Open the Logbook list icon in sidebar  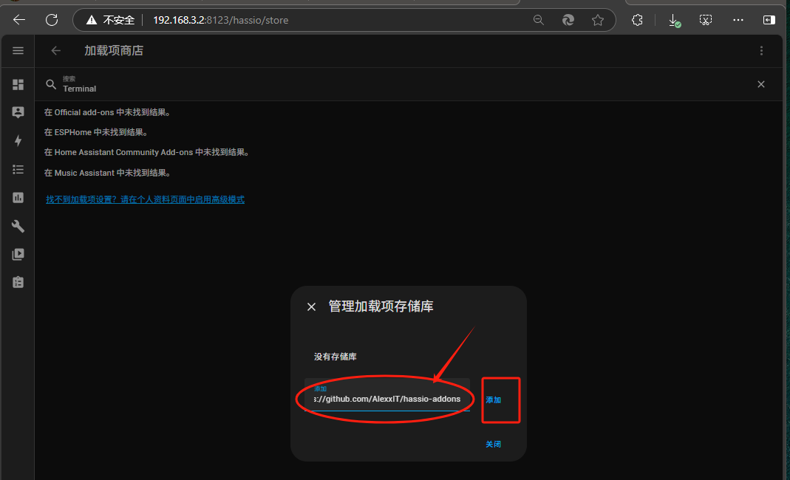pos(18,169)
